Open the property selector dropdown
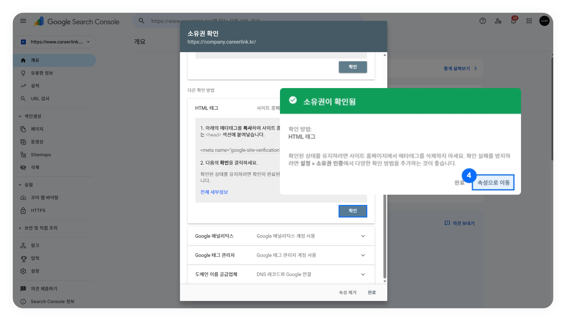This screenshot has width=566, height=321. coord(55,42)
